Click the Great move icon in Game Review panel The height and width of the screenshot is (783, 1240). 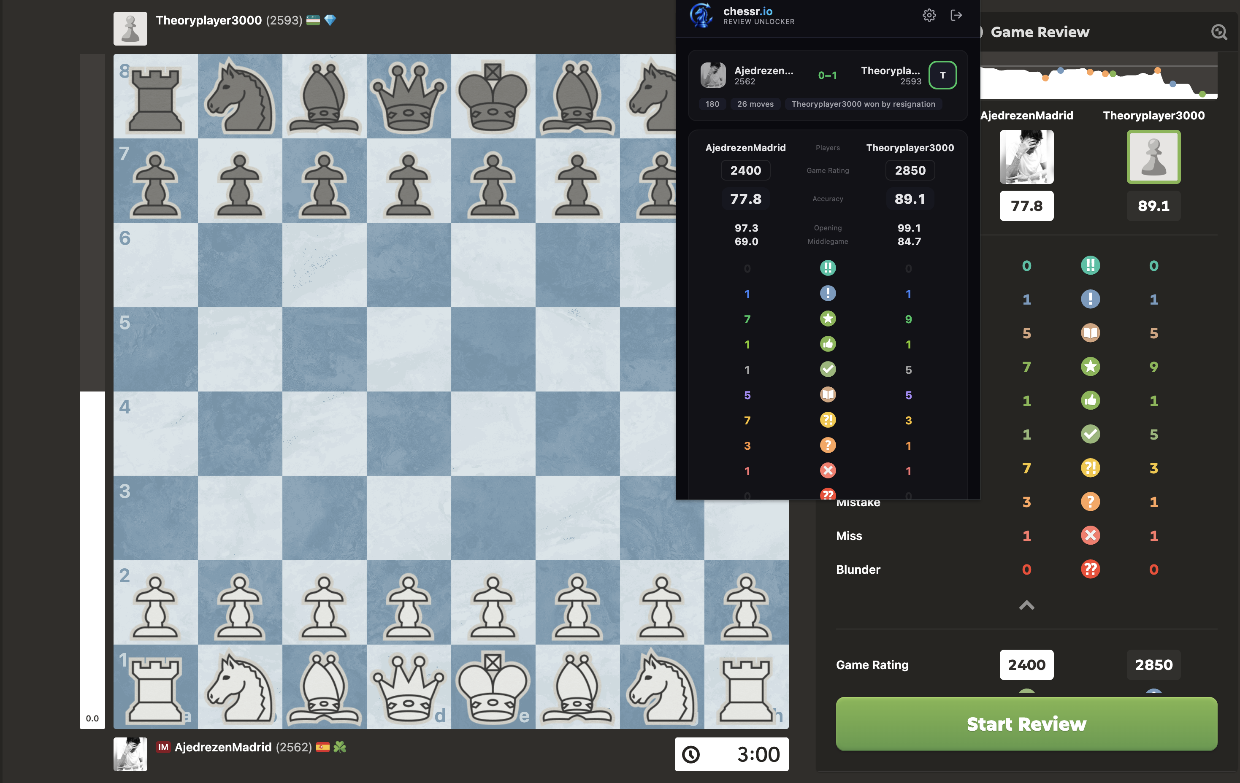pos(1090,299)
